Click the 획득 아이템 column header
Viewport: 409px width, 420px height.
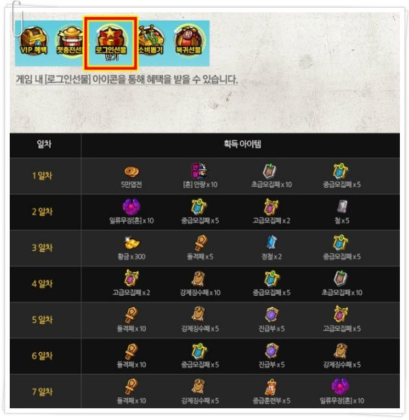(242, 144)
